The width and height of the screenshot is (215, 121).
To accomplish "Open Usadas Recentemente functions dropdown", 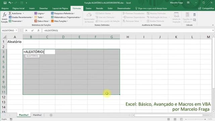I will click(21, 17).
